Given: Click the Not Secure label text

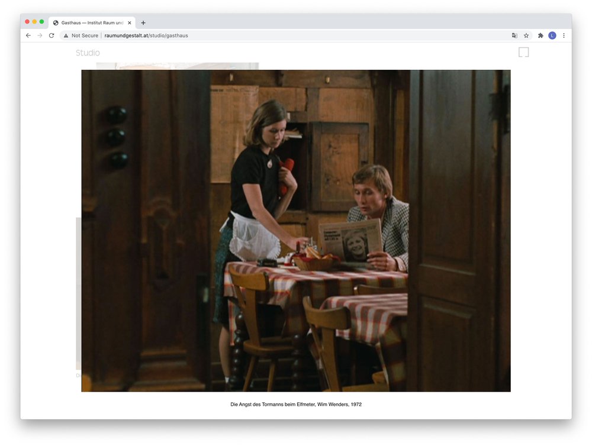Looking at the screenshot, I should [85, 35].
